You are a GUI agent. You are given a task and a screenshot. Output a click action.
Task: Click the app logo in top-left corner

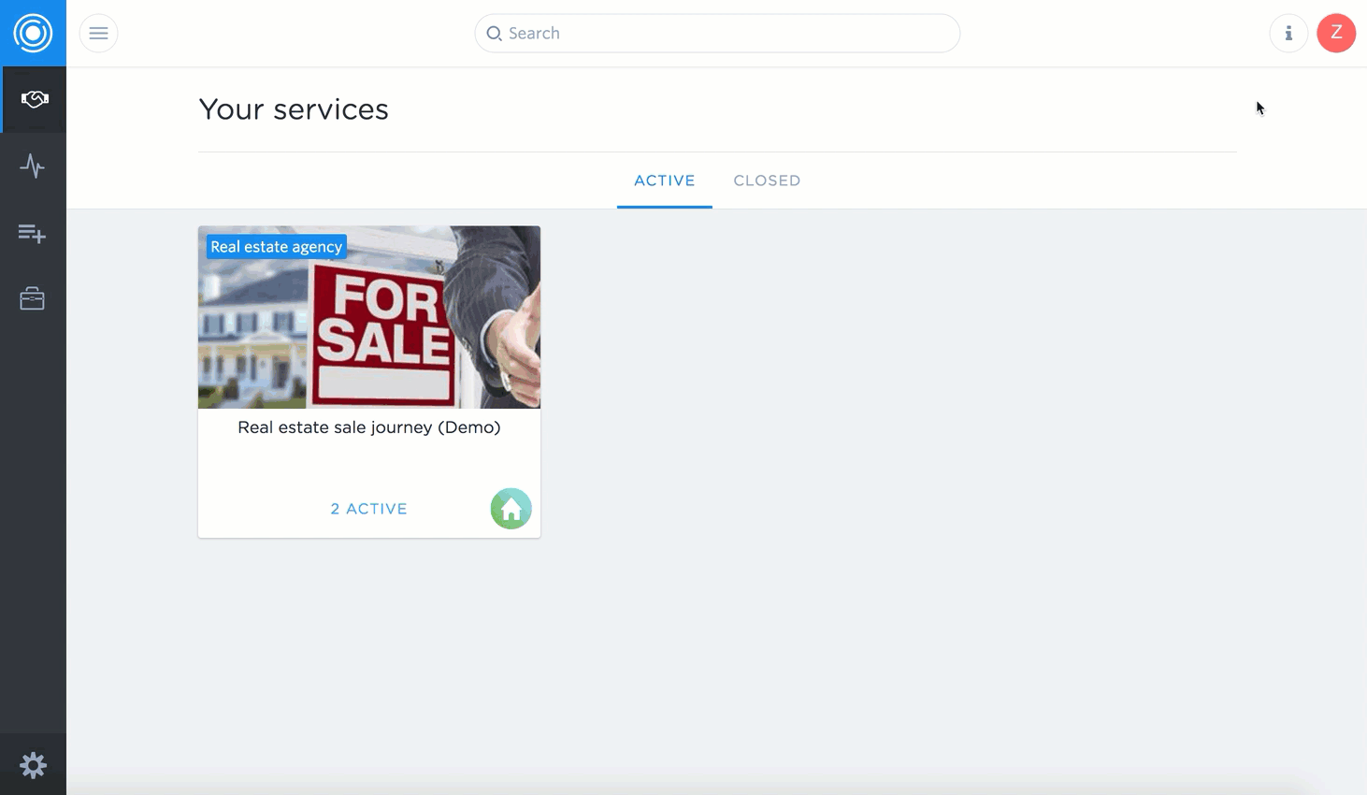point(33,33)
